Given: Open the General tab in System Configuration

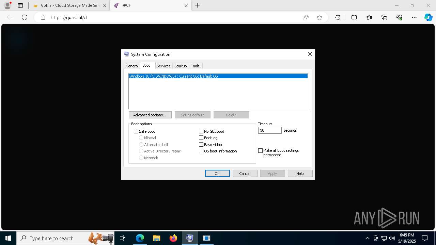Looking at the screenshot, I should point(132,66).
